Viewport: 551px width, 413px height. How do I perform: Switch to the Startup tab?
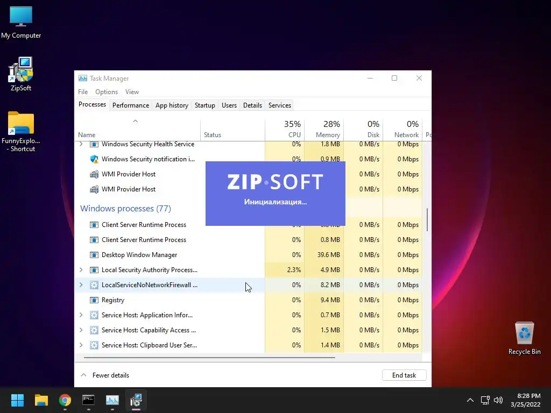[205, 105]
